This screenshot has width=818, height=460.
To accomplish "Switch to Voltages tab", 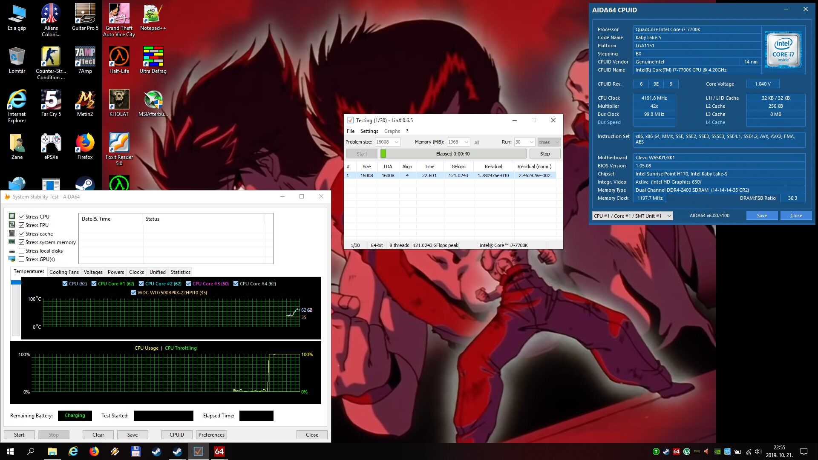I will pyautogui.click(x=93, y=272).
